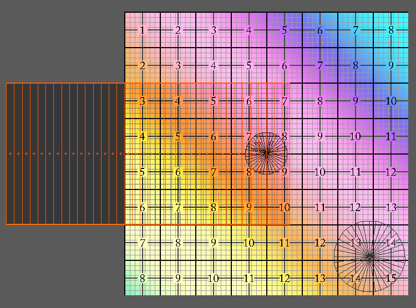Viewport: 416px width, 308px height.
Task: Select the grid cell labeled 15
Action: pyautogui.click(x=391, y=278)
